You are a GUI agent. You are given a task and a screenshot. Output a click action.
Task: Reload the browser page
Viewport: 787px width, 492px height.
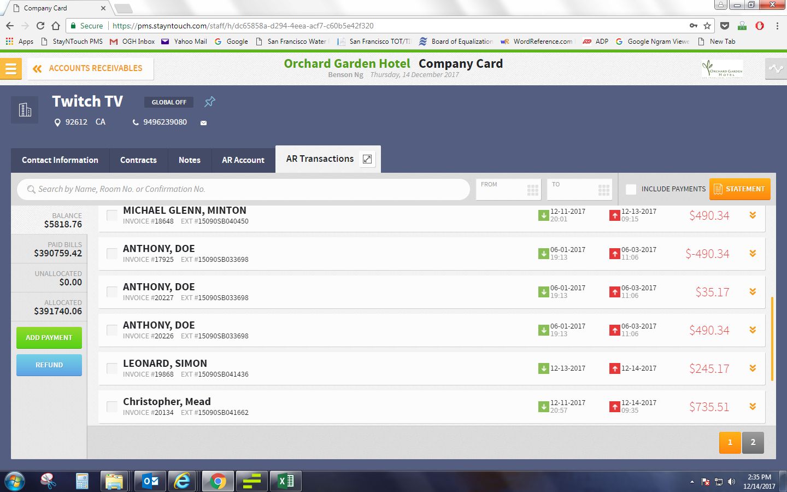click(40, 26)
